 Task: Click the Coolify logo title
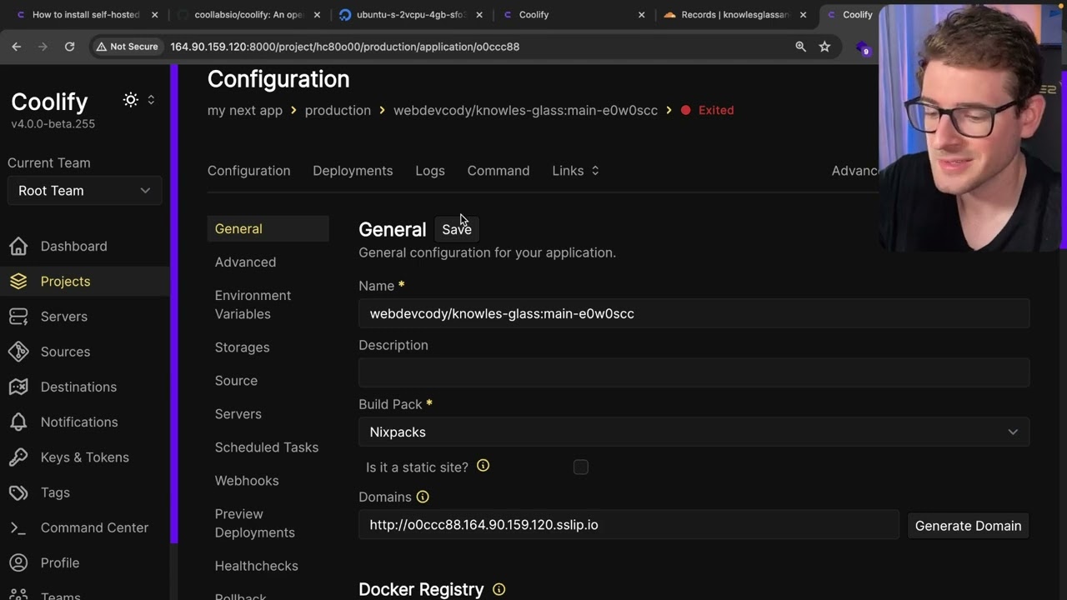(49, 102)
